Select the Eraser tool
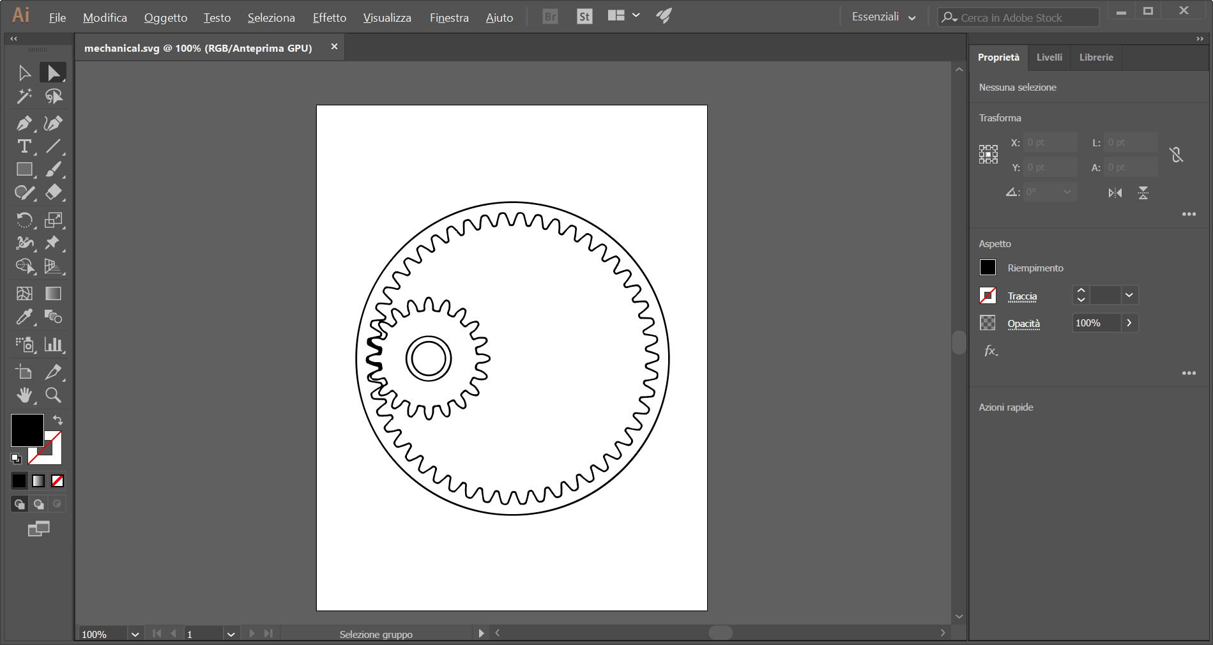Screen dimensions: 1213x645 click(54, 192)
